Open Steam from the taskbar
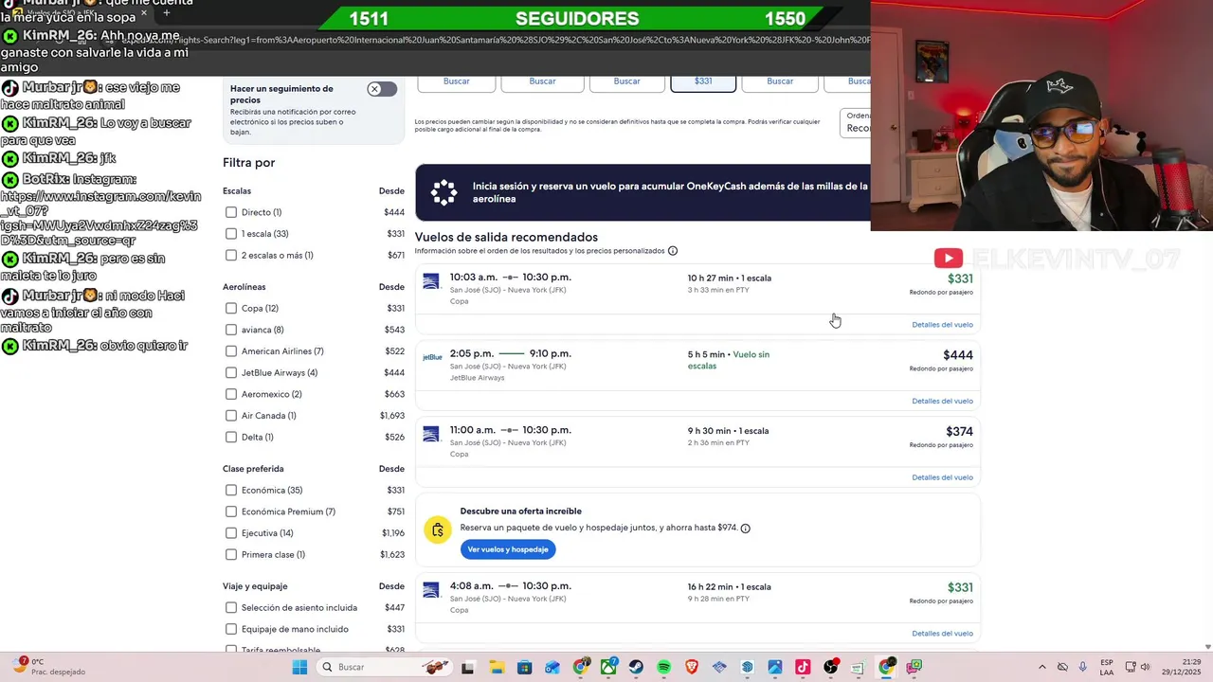Screen dimensions: 1213x682 636,667
